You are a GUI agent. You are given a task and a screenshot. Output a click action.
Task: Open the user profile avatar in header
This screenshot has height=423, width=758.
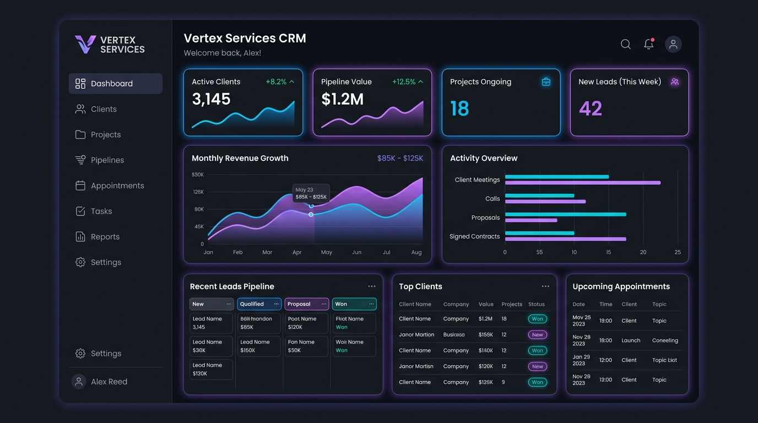tap(673, 44)
